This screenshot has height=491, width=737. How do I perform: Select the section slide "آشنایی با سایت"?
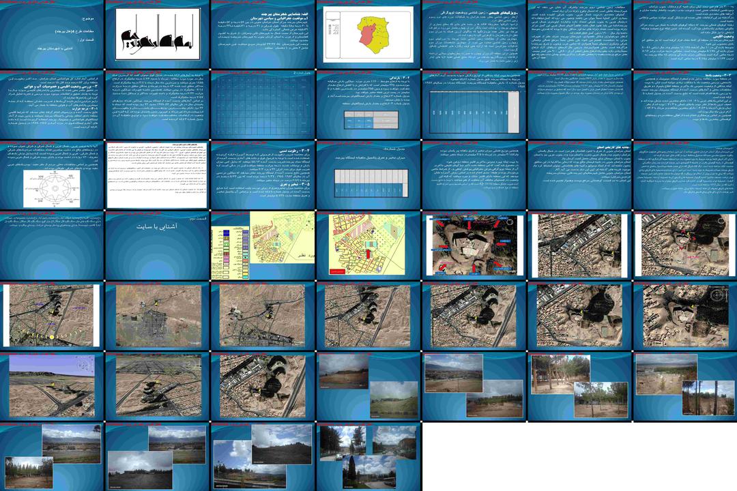[x=158, y=245]
